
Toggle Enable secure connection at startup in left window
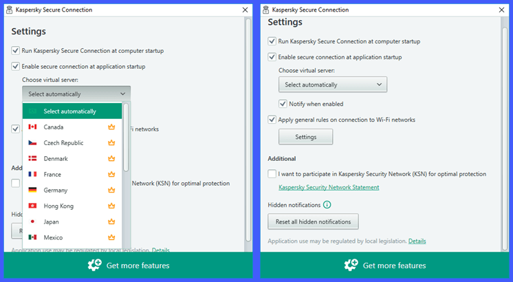[15, 66]
